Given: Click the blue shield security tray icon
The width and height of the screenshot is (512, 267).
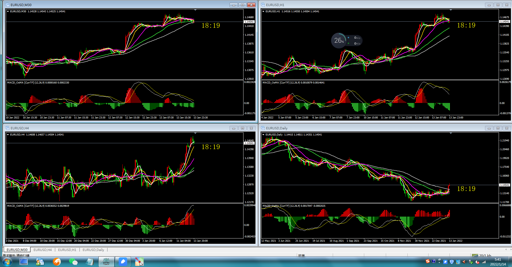Looking at the screenshot, I should [x=452, y=262].
